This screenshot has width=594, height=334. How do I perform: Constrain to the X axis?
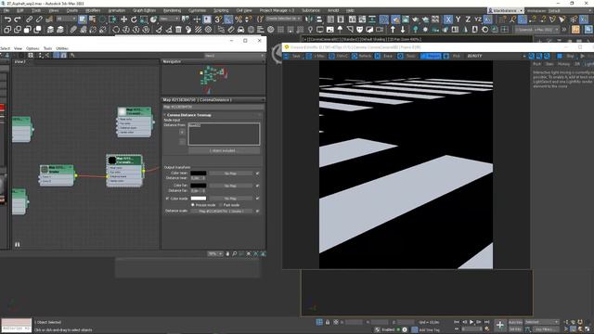(x=448, y=19)
